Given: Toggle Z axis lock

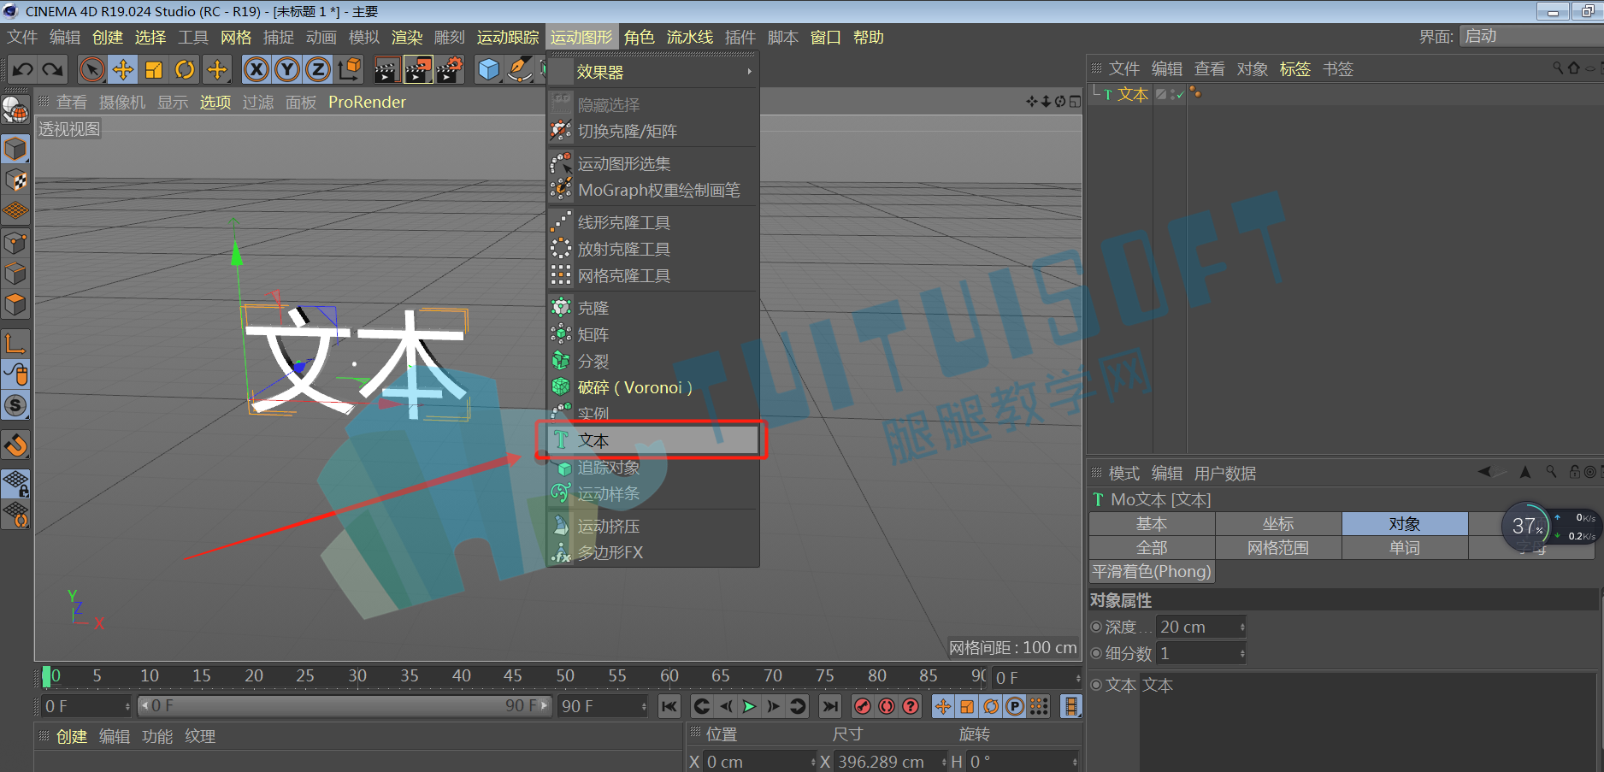Looking at the screenshot, I should (318, 69).
